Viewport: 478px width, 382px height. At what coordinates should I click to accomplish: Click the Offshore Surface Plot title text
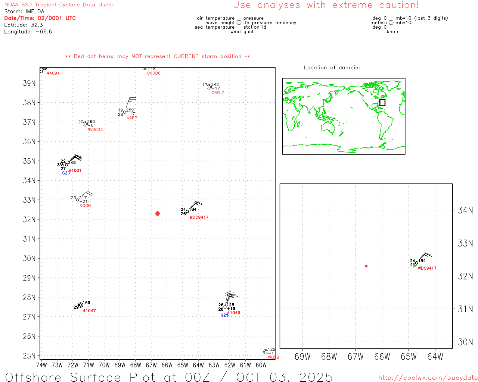169,376
